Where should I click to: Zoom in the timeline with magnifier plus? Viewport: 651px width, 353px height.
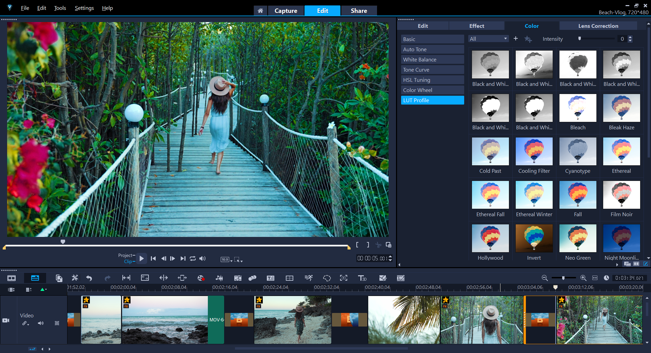pos(583,278)
